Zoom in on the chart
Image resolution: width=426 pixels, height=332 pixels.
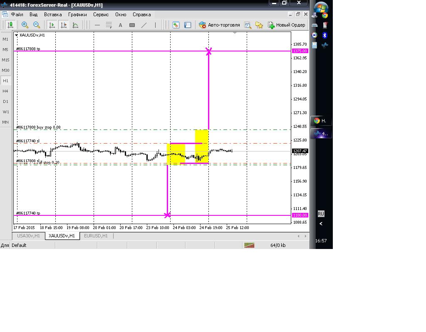[x=25, y=25]
